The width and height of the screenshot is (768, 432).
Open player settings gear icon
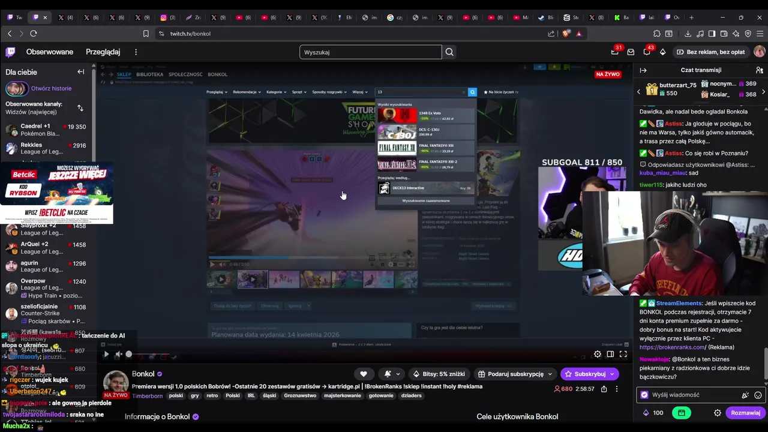click(x=598, y=354)
